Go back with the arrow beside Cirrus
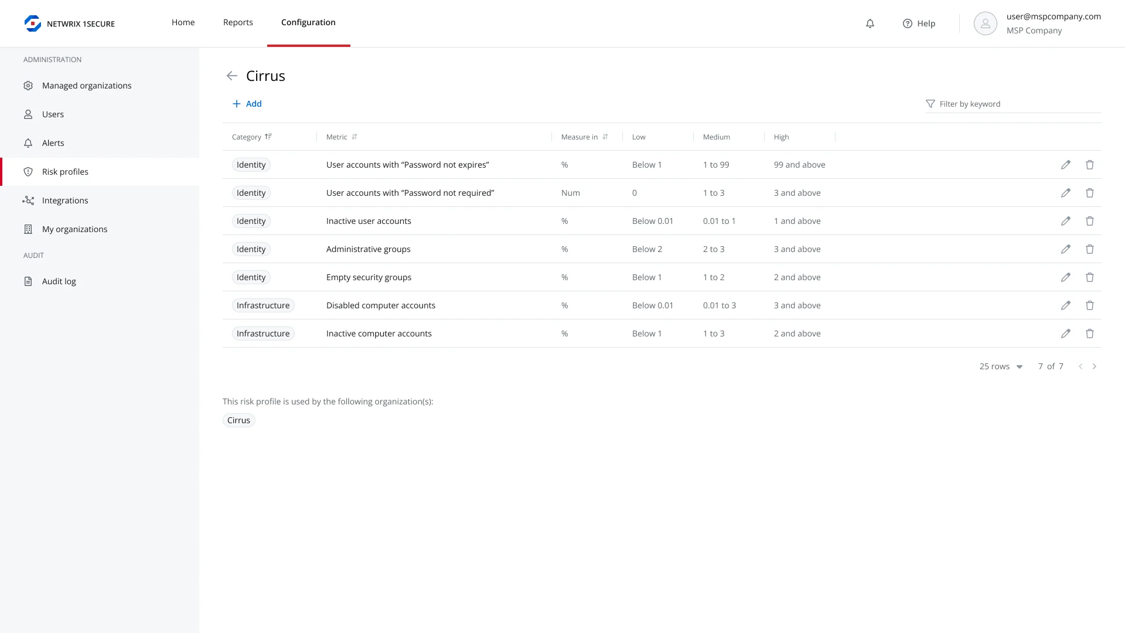The width and height of the screenshot is (1125, 633). coord(232,76)
